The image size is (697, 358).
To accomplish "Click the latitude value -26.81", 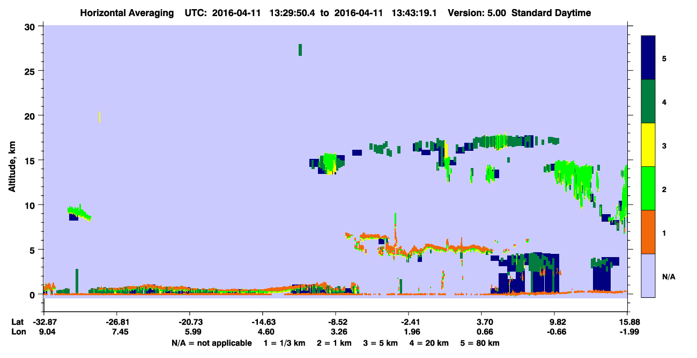I will [116, 322].
